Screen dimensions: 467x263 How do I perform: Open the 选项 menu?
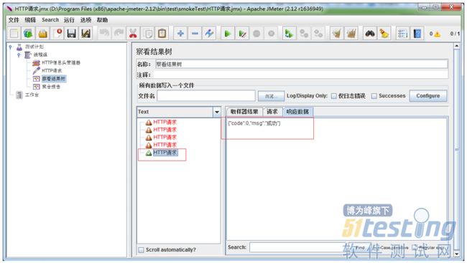85,20
